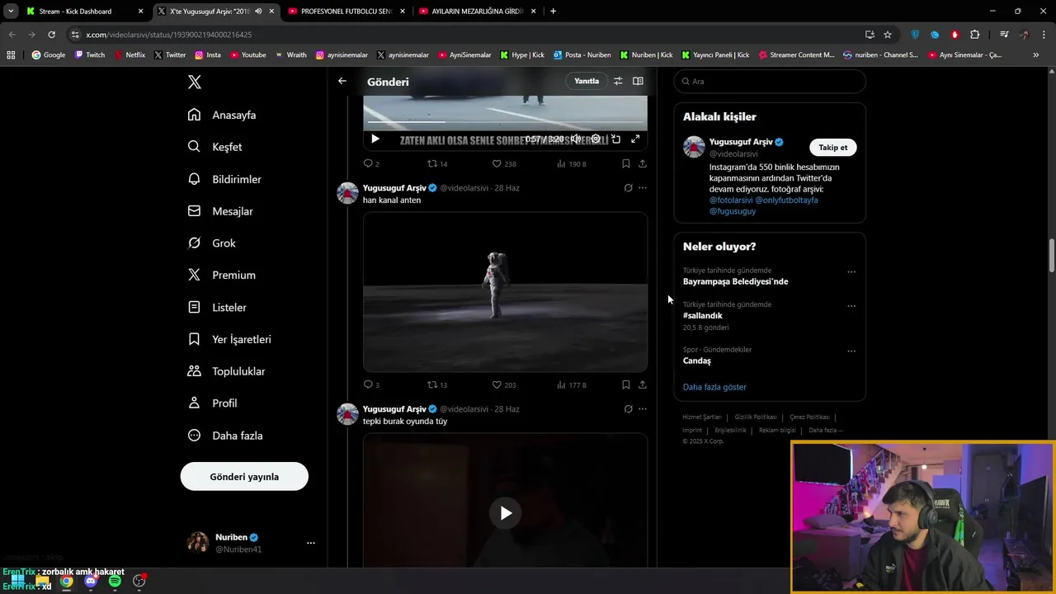Seek on the top video progress bar
Screen dimensions: 1056x594
pos(505,122)
